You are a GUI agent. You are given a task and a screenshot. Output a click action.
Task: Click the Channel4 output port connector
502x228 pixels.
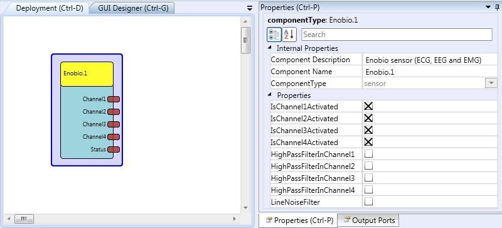coord(114,137)
